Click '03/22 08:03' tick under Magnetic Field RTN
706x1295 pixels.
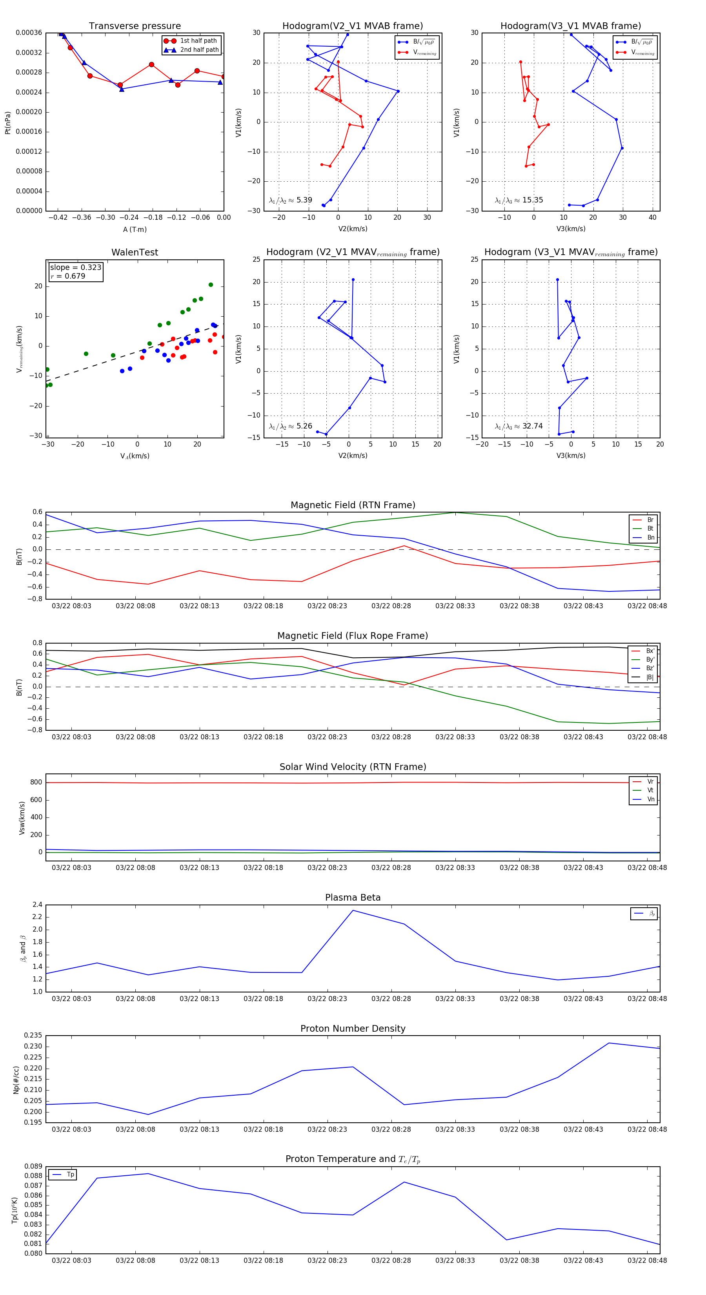[71, 606]
